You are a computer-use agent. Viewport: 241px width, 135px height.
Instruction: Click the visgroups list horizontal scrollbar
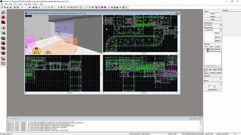coord(213,66)
